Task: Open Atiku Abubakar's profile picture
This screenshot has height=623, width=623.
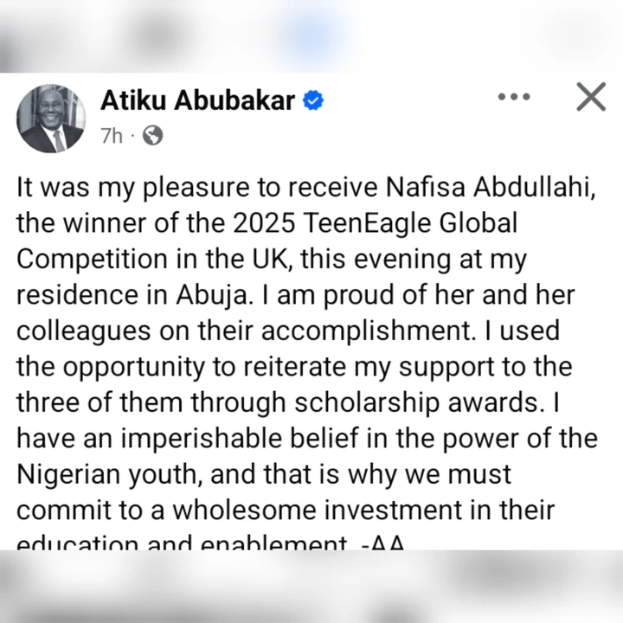Action: (x=52, y=118)
